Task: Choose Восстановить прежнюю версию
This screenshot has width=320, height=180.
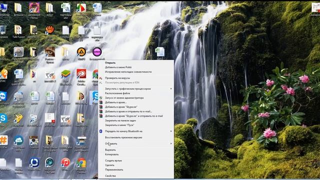Action: (123, 137)
